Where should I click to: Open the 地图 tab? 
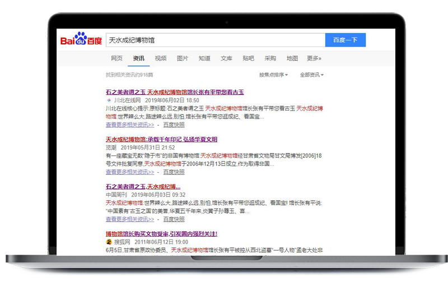coord(292,58)
